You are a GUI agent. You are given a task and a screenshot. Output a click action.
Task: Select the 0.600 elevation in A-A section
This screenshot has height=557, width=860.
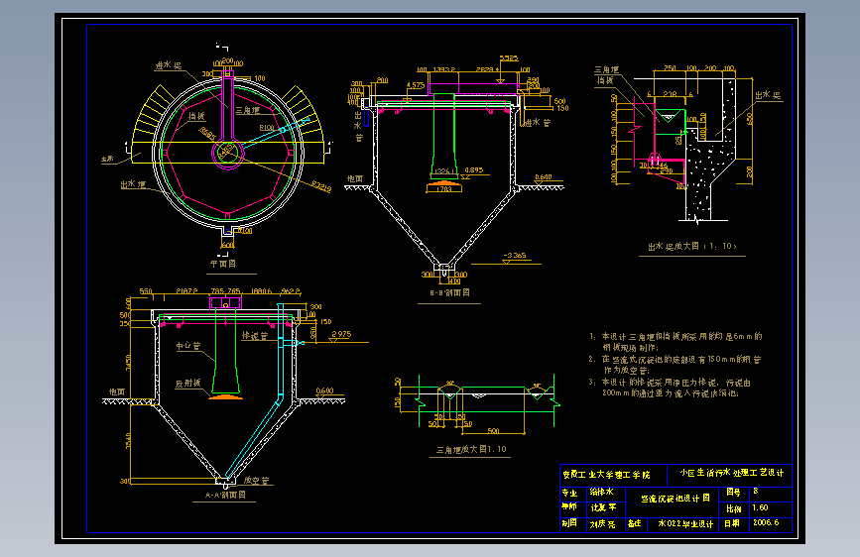[x=324, y=390]
